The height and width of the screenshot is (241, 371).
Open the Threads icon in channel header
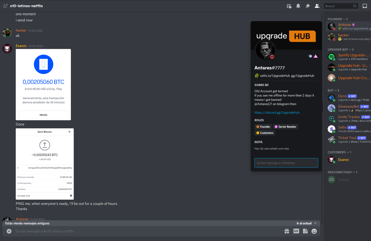pyautogui.click(x=289, y=6)
